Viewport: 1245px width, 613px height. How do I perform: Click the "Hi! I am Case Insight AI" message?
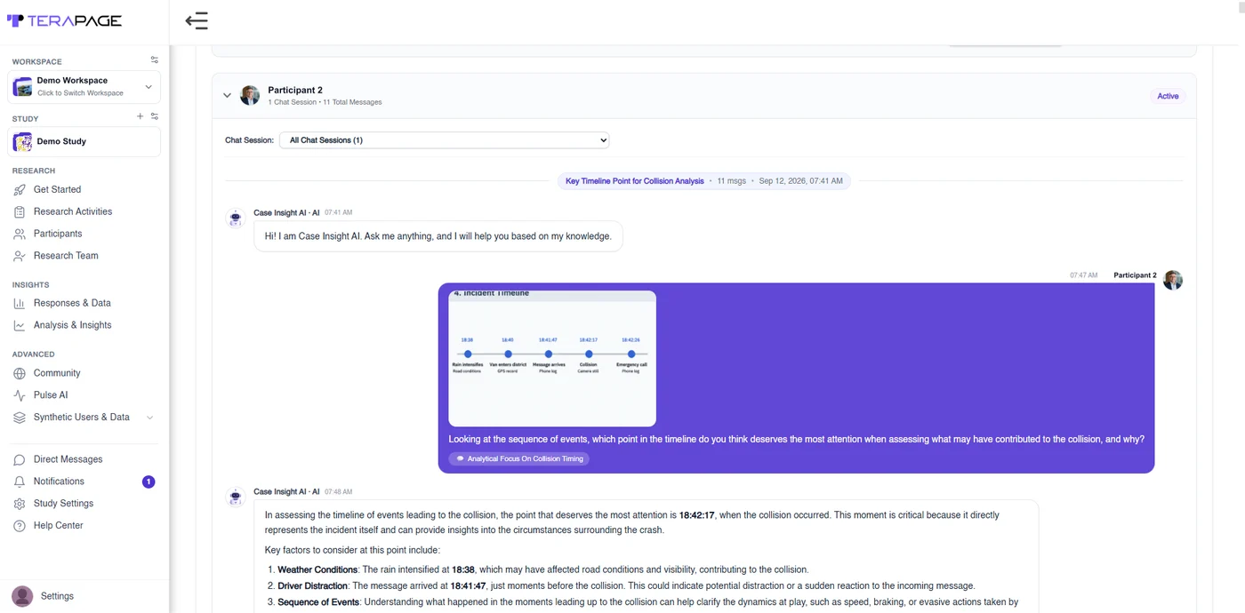point(438,236)
